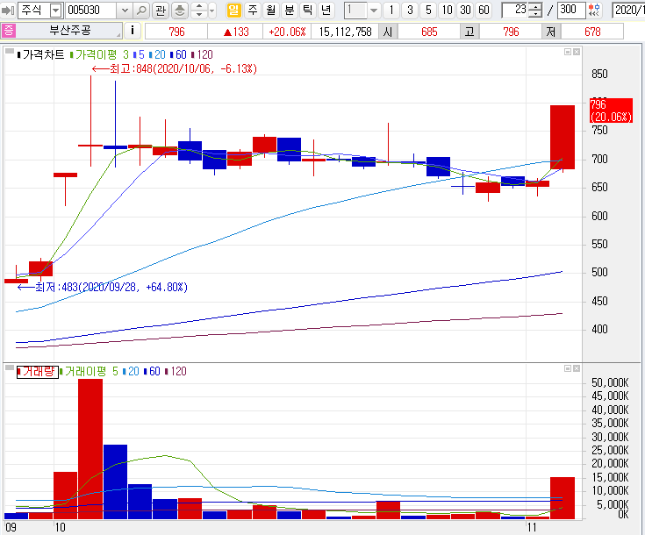Click the volume panel maximize icon

[x=568, y=368]
